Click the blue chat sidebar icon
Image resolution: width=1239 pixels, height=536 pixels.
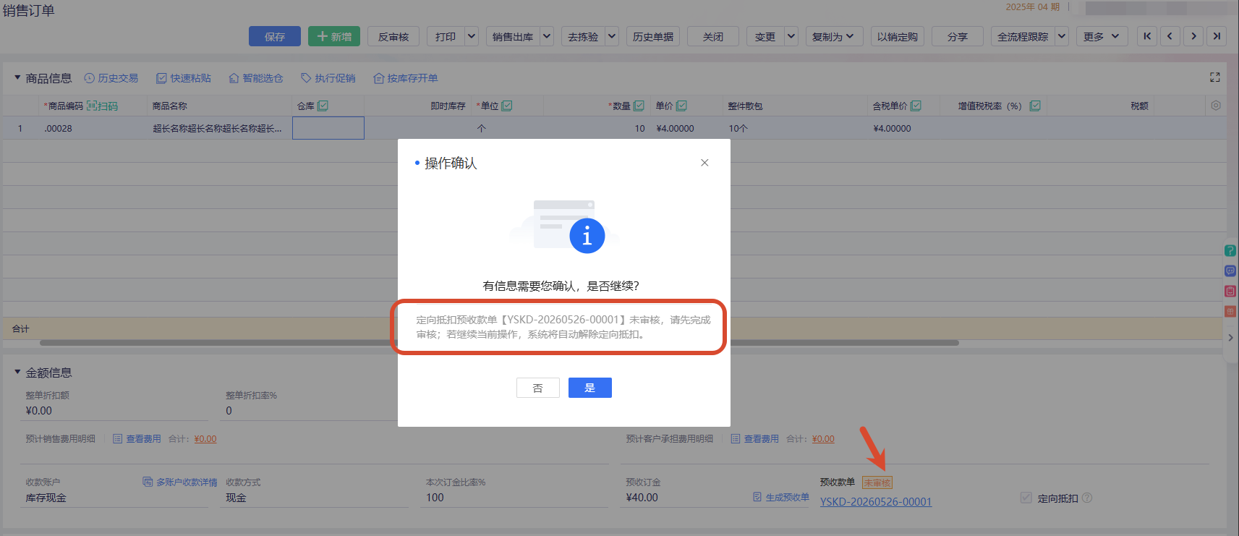pyautogui.click(x=1230, y=271)
